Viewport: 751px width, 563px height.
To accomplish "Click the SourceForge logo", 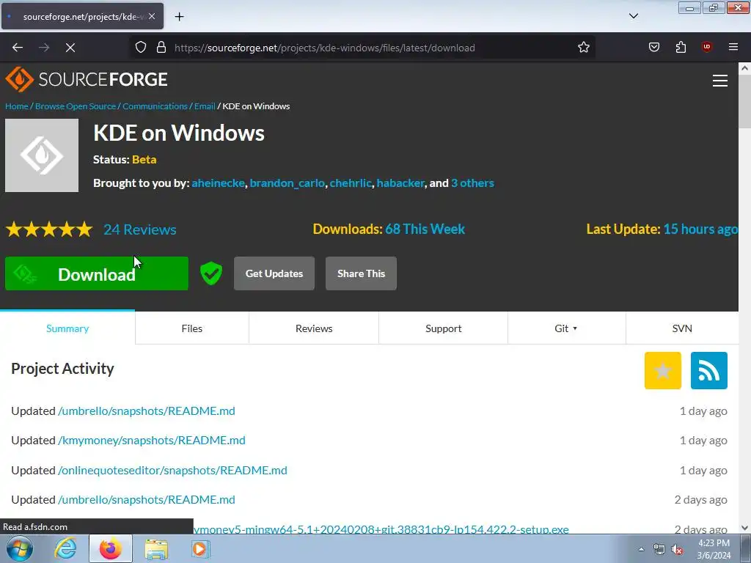I will pos(87,79).
